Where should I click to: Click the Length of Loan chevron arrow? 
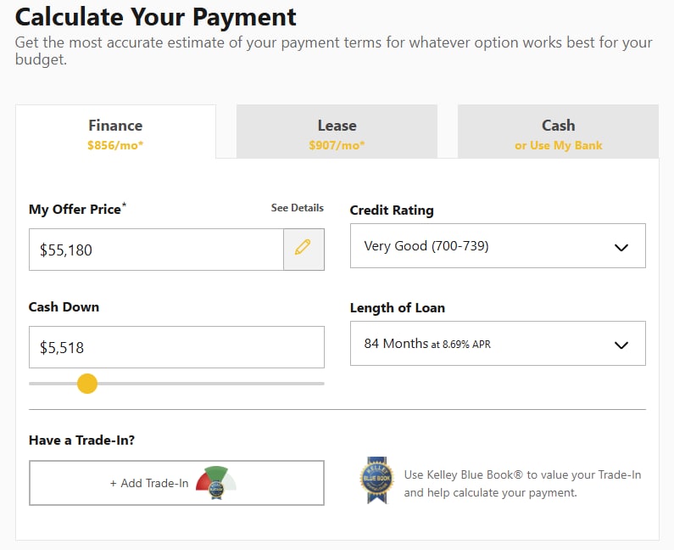[621, 345]
